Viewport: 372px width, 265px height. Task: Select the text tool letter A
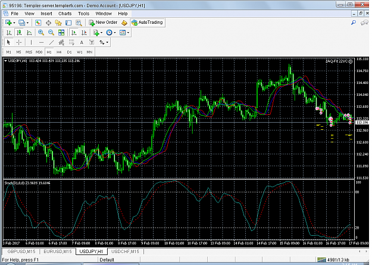(82, 42)
